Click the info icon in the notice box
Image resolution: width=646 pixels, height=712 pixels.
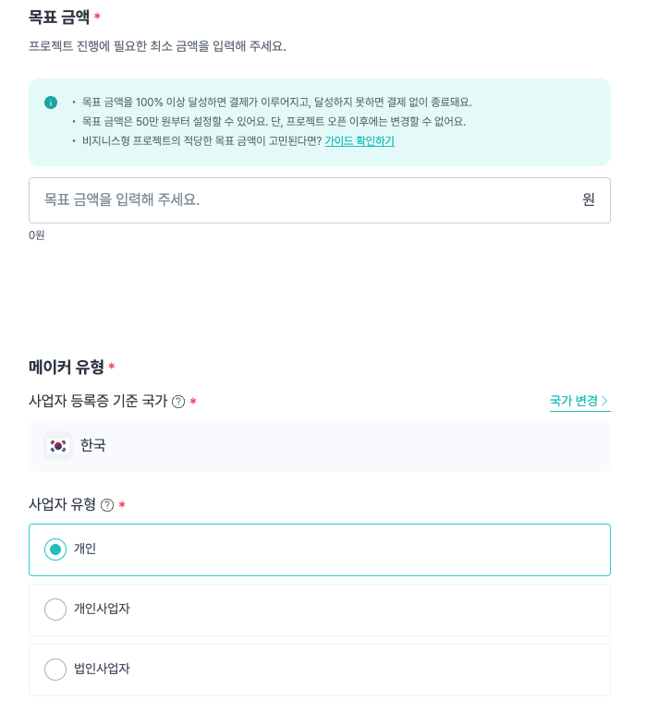pos(51,103)
